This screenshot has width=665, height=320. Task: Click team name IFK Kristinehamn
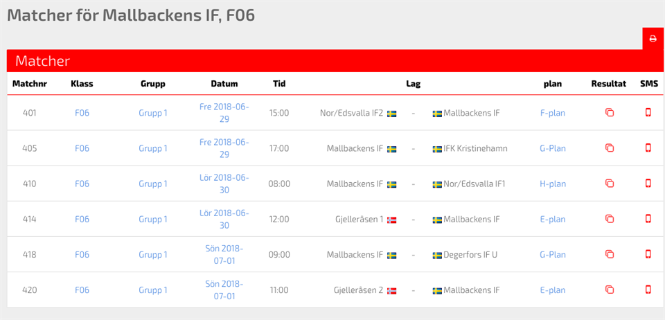[x=475, y=148]
